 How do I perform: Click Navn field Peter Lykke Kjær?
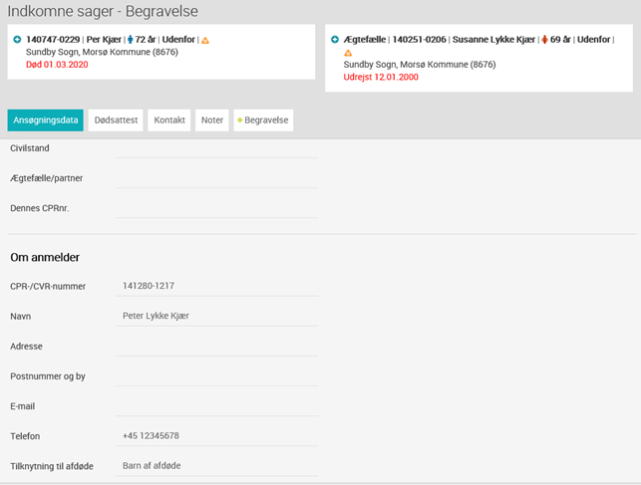tap(216, 316)
